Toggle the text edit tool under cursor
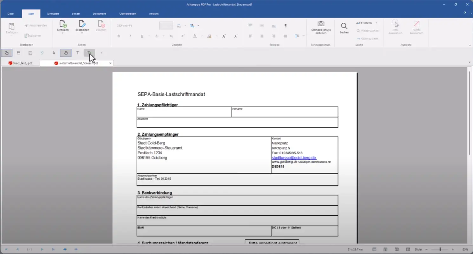 point(89,53)
